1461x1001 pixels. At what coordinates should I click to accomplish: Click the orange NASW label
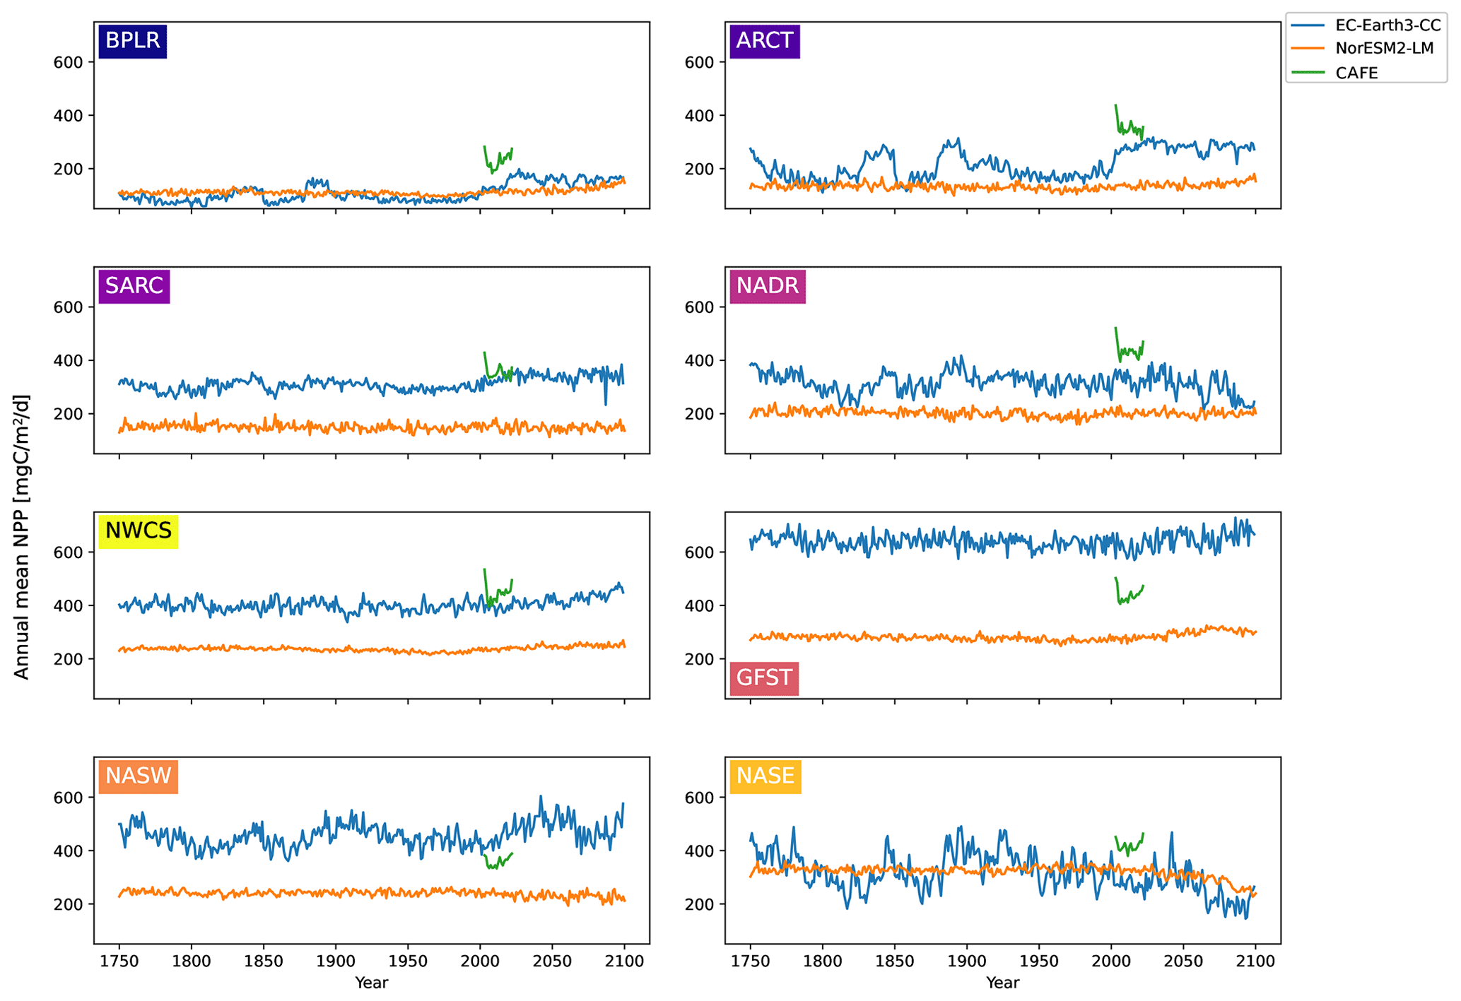pyautogui.click(x=138, y=776)
